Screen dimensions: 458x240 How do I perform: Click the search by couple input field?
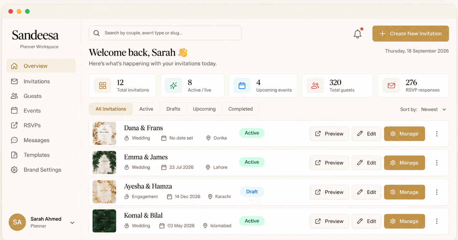pyautogui.click(x=165, y=33)
